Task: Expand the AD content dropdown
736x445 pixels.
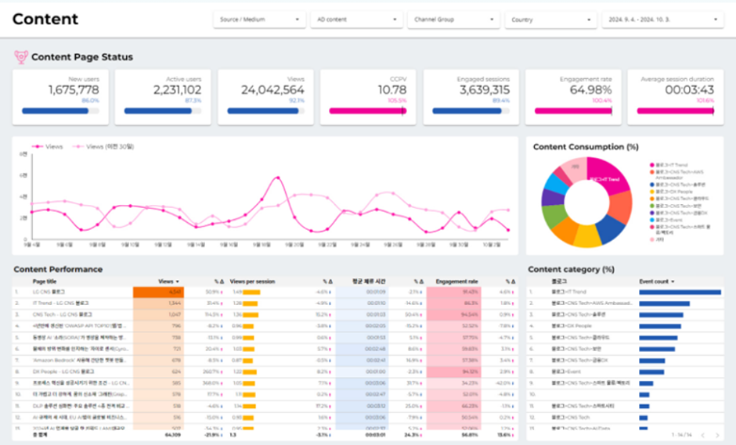Action: (357, 20)
